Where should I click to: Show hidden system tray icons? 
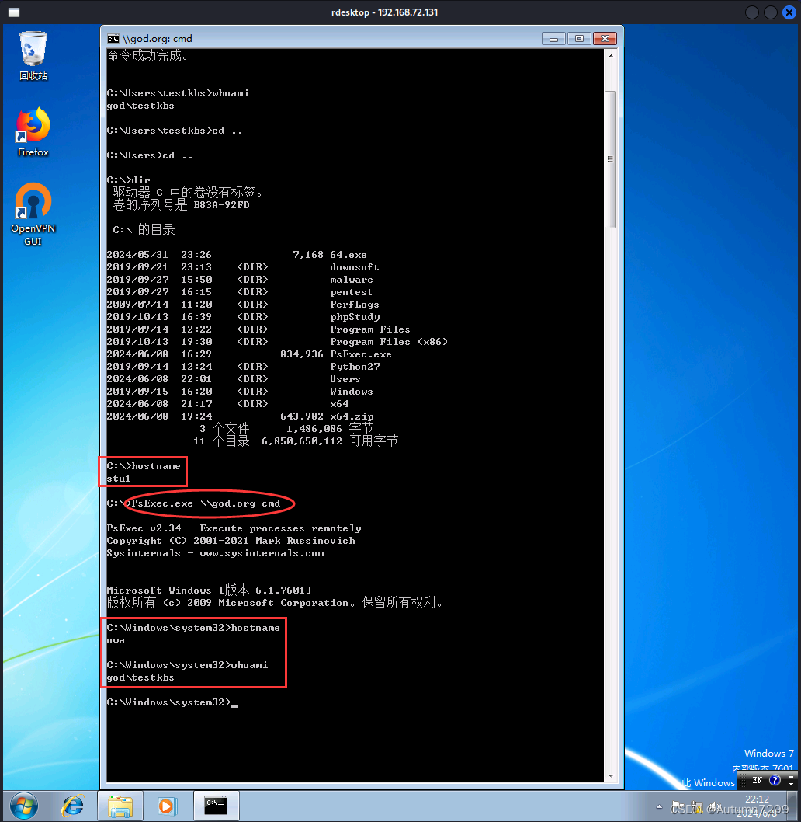pos(659,806)
